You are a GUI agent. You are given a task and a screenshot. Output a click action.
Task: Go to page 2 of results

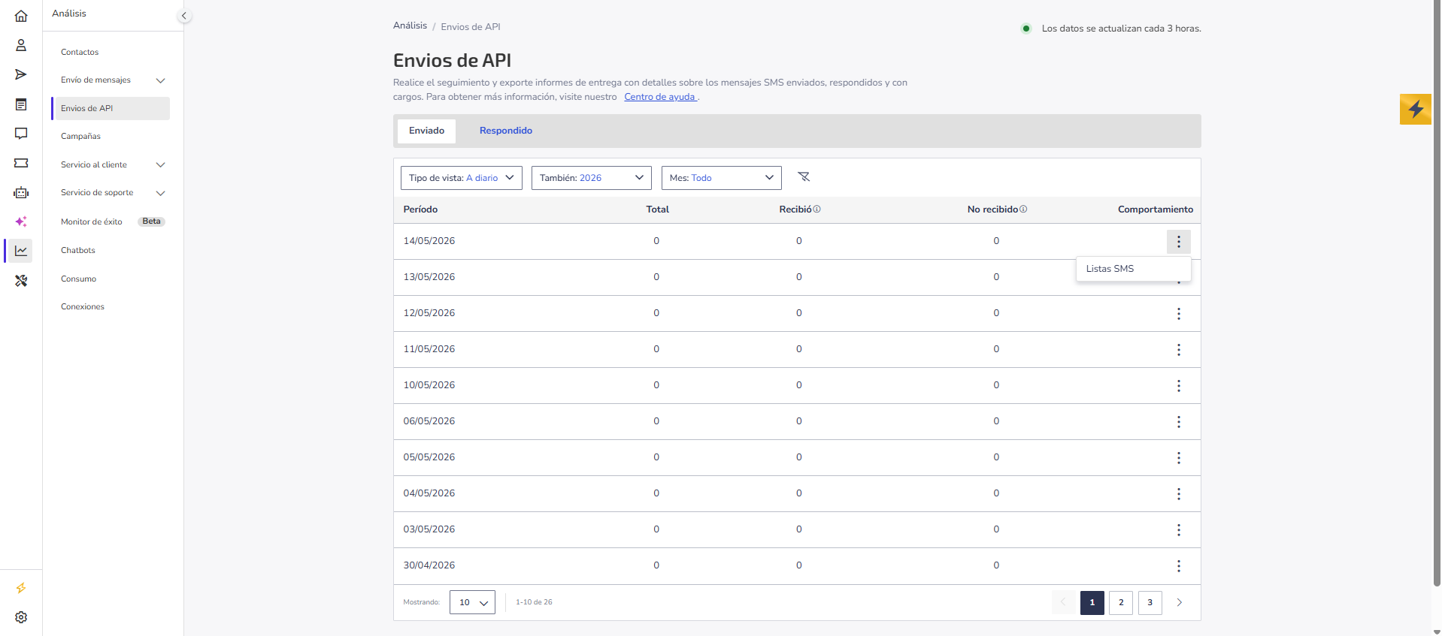pyautogui.click(x=1121, y=602)
